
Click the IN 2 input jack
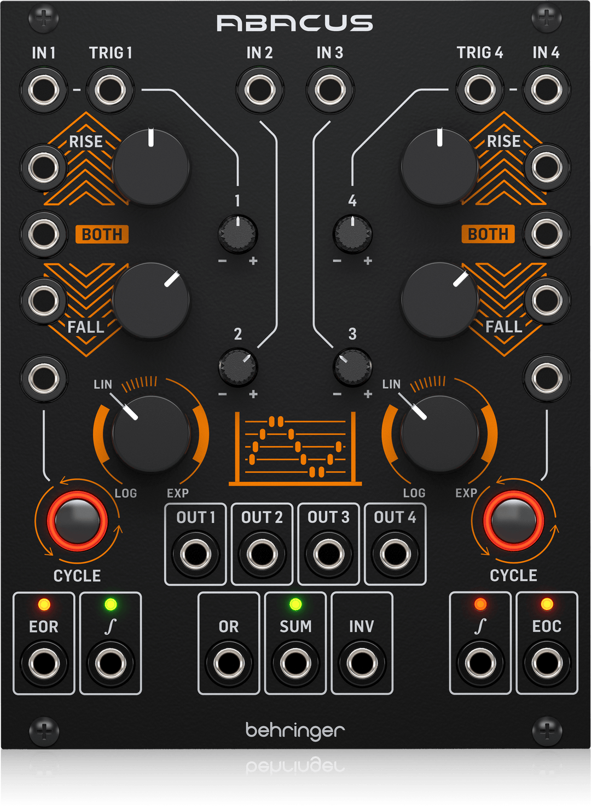click(260, 89)
